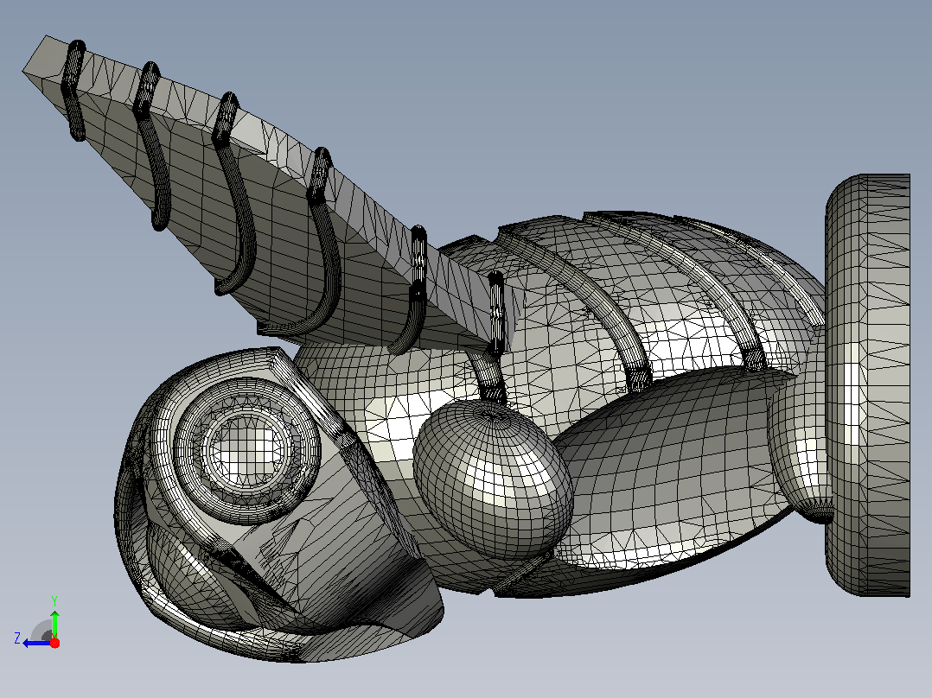Select the circular ringed socket on the head

[247, 450]
